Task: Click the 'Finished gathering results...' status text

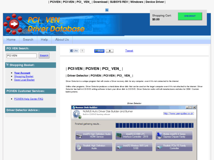Action: click(88, 124)
